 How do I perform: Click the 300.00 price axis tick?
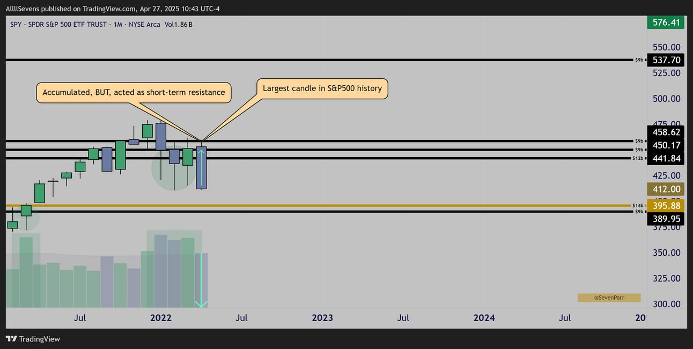(666, 304)
